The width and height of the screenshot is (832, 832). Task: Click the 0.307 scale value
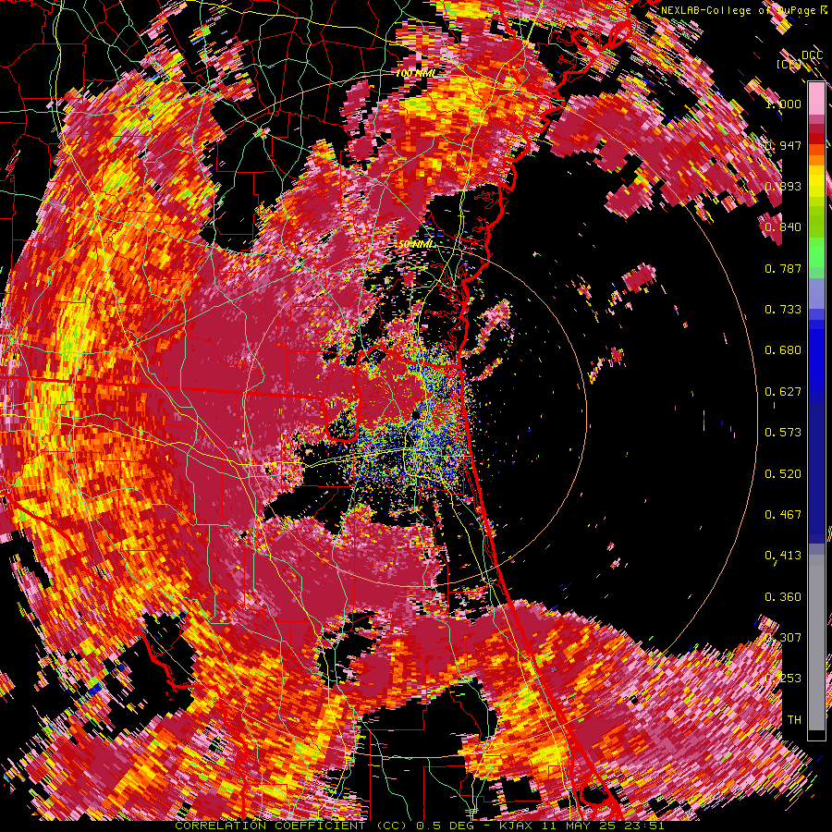click(x=783, y=638)
